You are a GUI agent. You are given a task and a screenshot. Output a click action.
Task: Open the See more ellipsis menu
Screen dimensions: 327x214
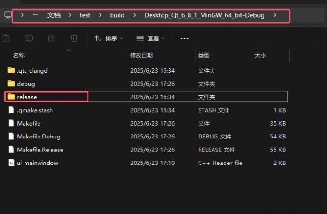click(184, 38)
